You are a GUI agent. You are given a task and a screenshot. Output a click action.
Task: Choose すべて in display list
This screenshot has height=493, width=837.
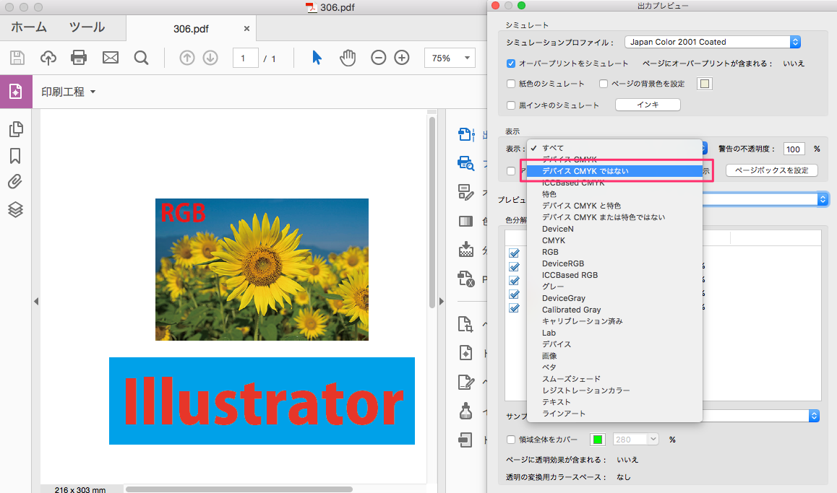pyautogui.click(x=614, y=148)
